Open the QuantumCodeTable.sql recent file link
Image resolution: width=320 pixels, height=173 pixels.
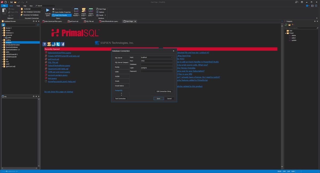click(x=58, y=69)
